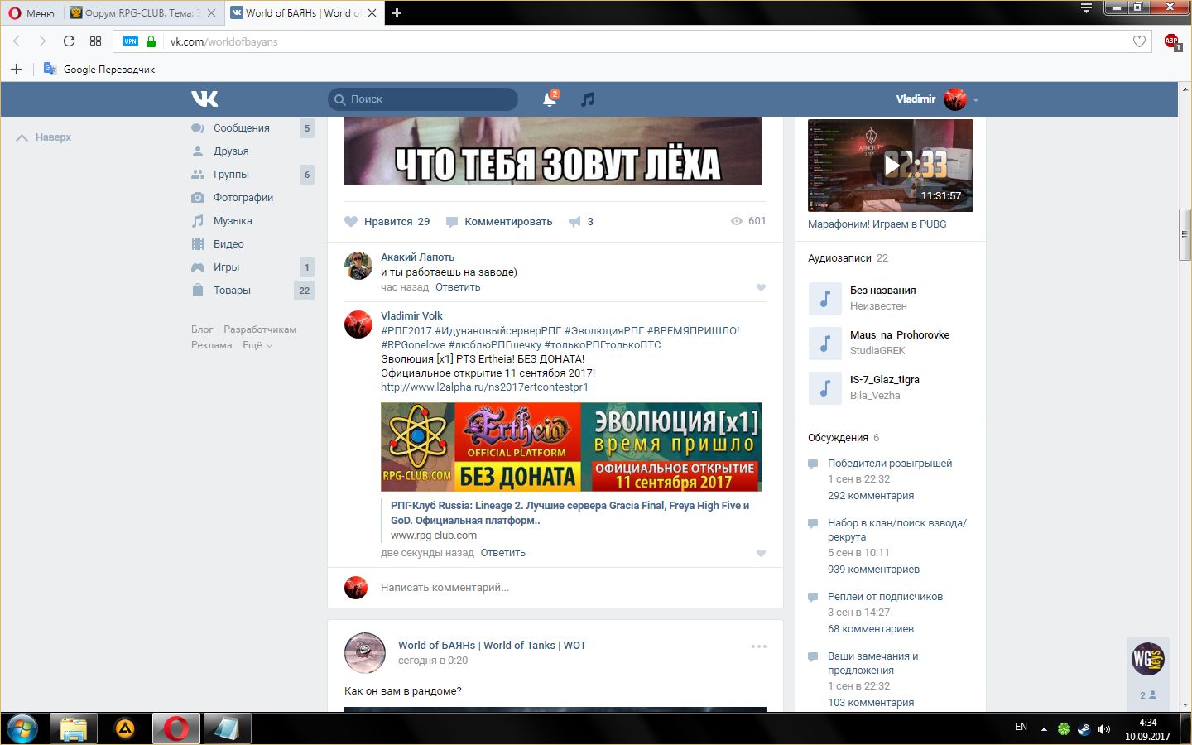
Task: Play the Без названия audio track
Action: click(x=824, y=299)
